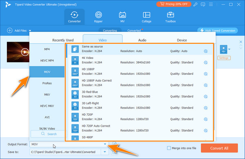245x159 pixels.
Task: Select the Audio format tab
Action: [x=142, y=40]
